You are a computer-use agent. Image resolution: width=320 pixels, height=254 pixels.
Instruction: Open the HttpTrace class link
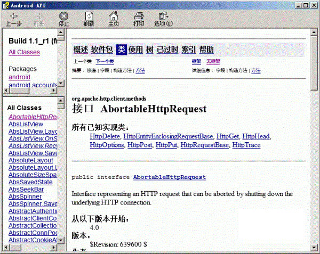(x=246, y=145)
